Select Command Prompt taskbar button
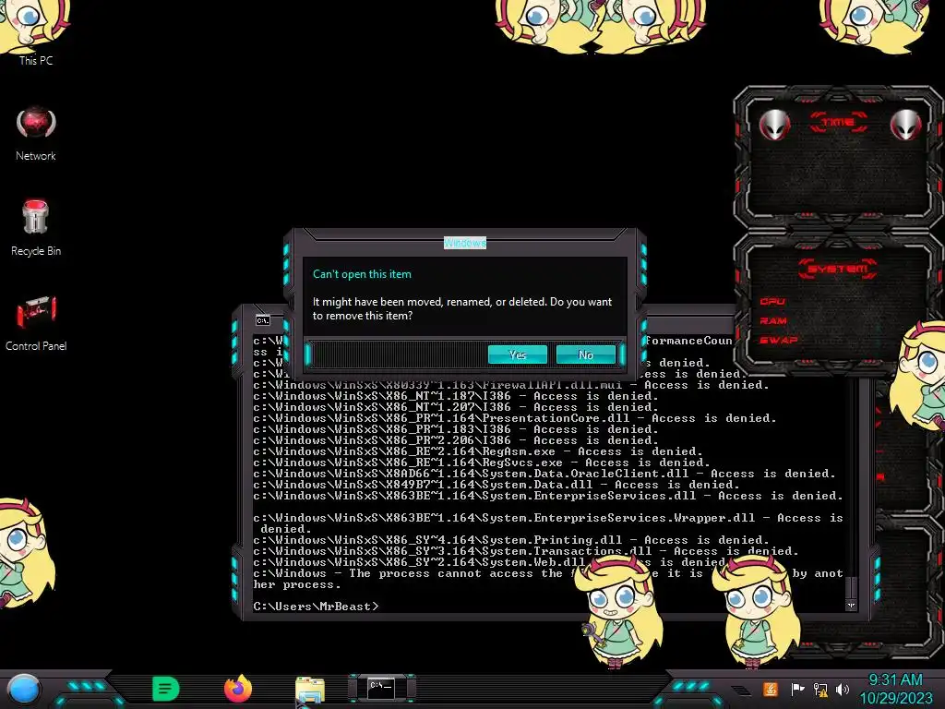 pyautogui.click(x=381, y=688)
